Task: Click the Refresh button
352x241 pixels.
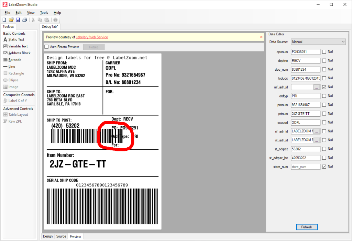Action: (x=307, y=227)
